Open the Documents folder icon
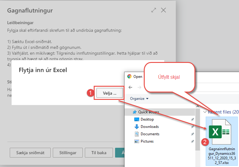This screenshot has width=239, height=167. pyautogui.click(x=136, y=134)
